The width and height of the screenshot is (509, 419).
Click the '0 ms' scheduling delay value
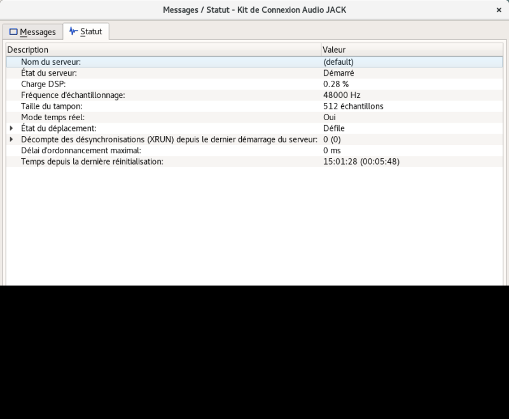coord(331,151)
